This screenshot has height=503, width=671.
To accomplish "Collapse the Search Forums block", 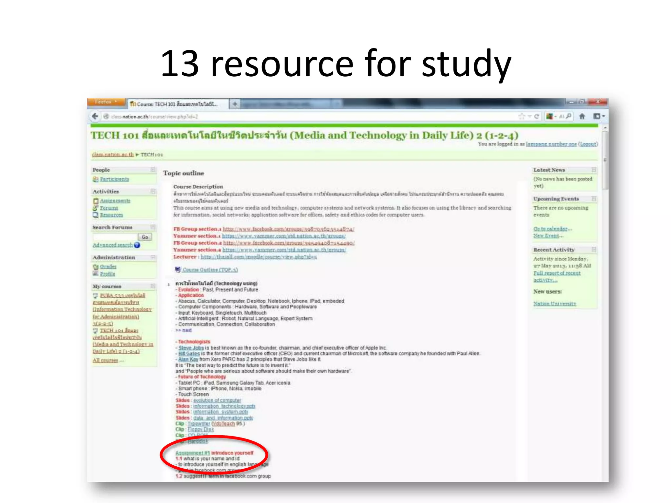I will [x=153, y=227].
